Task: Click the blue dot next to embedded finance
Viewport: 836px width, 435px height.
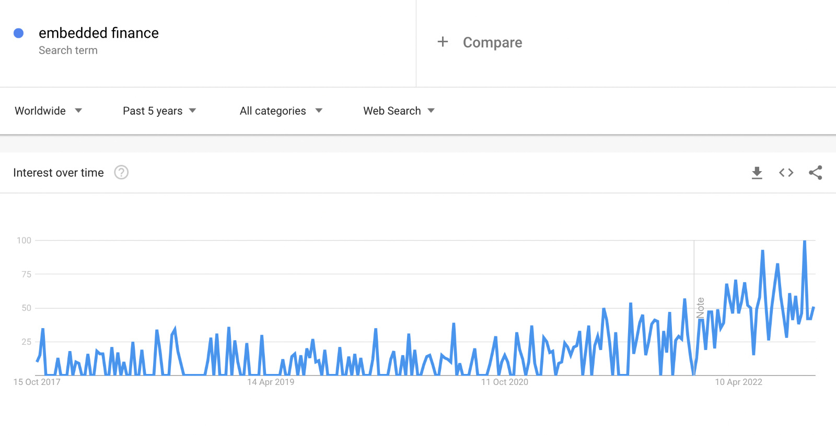Action: [18, 33]
